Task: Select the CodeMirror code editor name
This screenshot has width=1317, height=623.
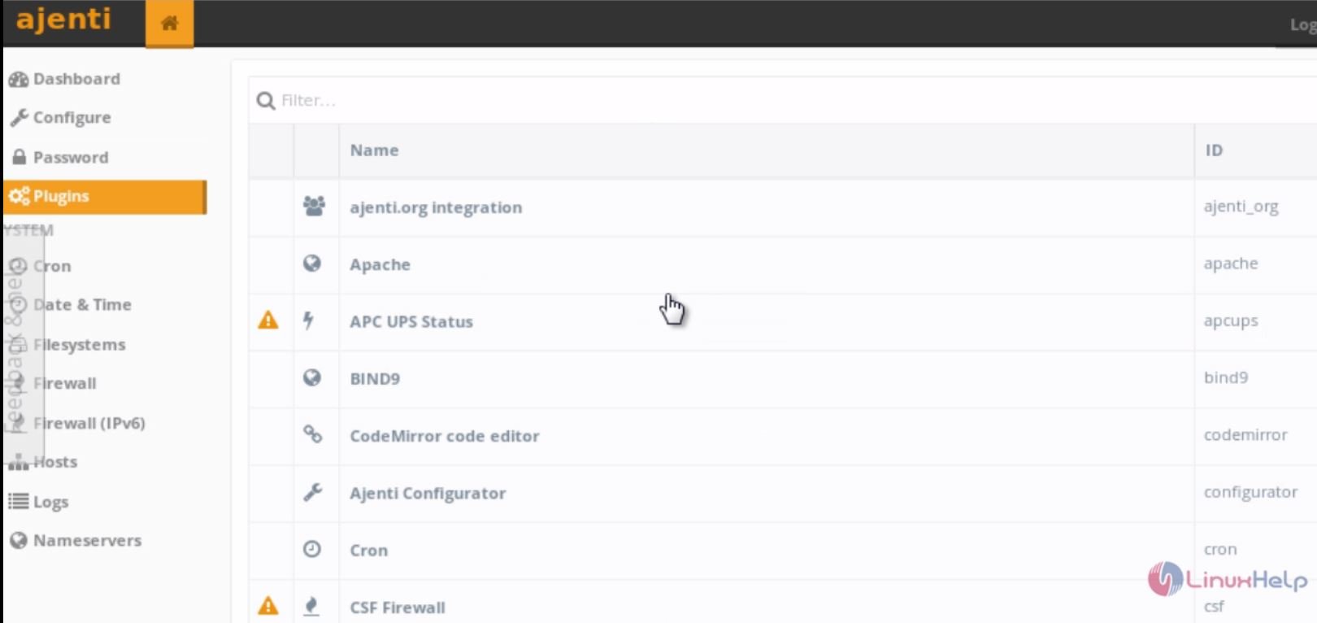Action: (445, 436)
